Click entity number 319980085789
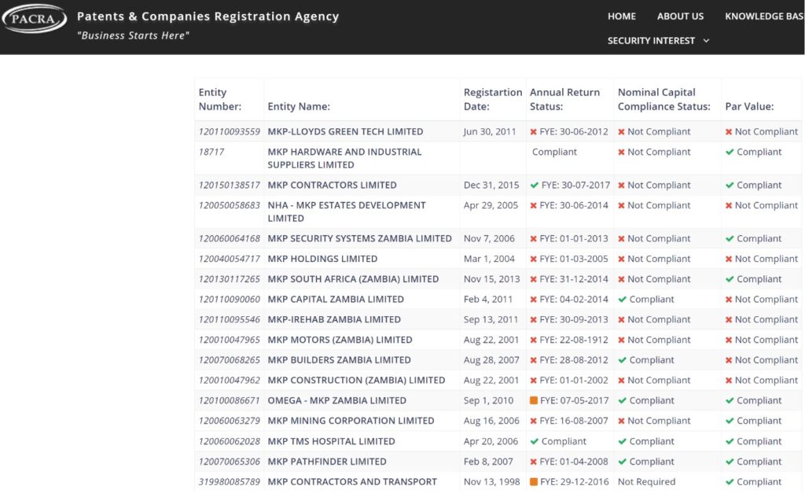Screen dimensions: 805x493 coord(230,482)
